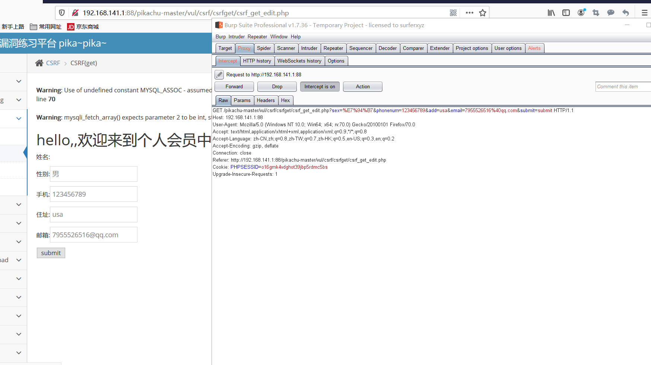
Task: Switch to Project options tab
Action: click(x=472, y=48)
